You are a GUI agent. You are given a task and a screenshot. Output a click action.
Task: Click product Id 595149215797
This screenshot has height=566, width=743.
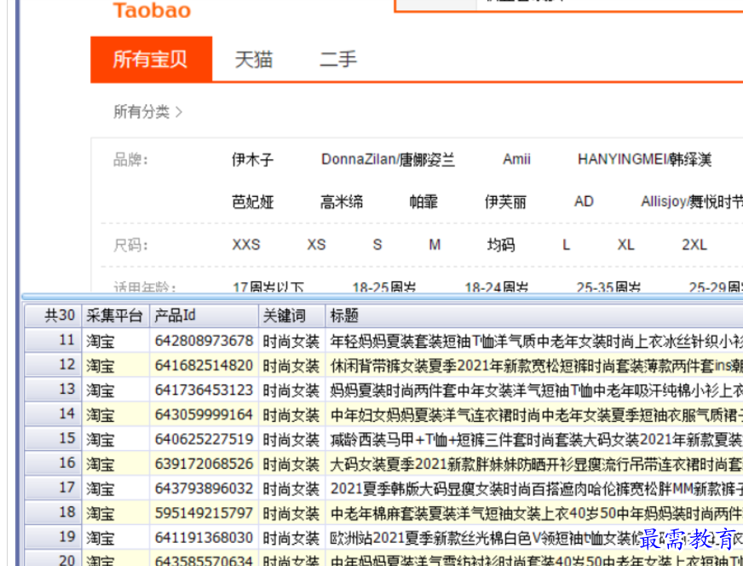click(x=204, y=513)
